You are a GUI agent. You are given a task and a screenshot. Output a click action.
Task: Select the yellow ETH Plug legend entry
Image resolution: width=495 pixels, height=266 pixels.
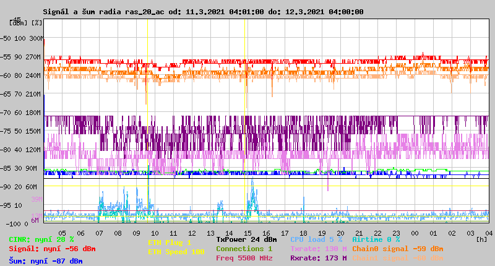[170, 242]
